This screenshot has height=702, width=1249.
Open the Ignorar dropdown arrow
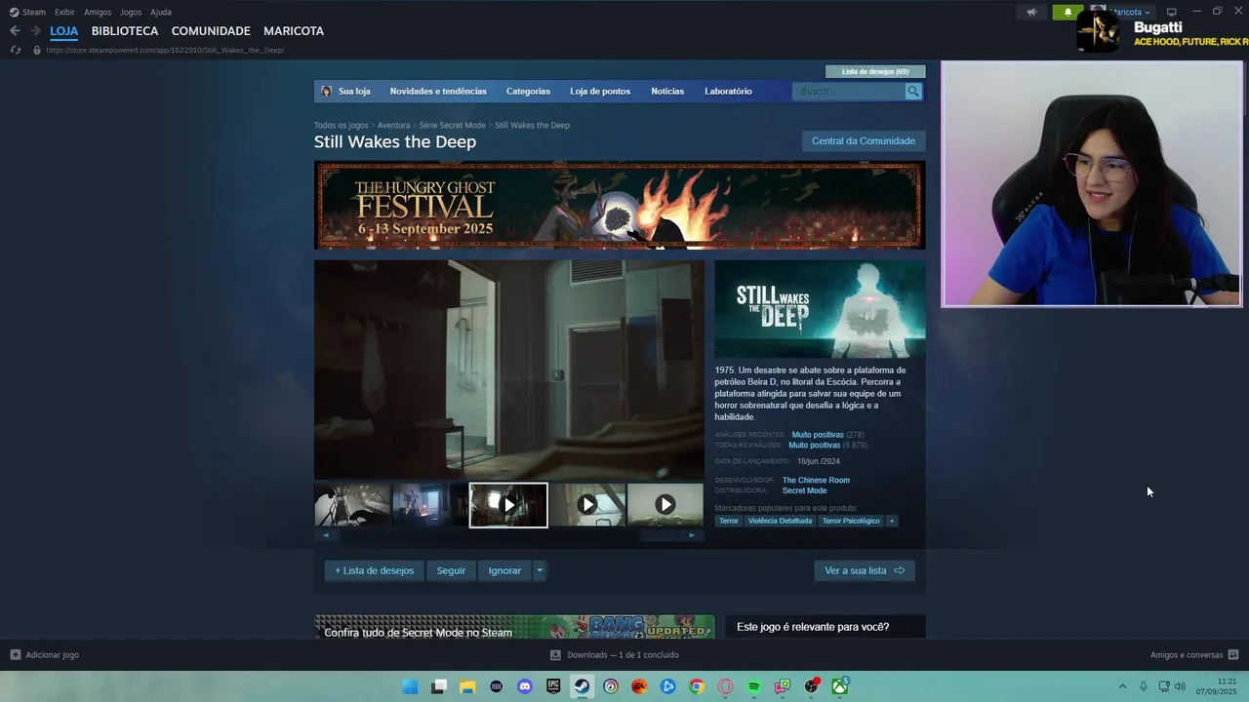click(x=539, y=570)
